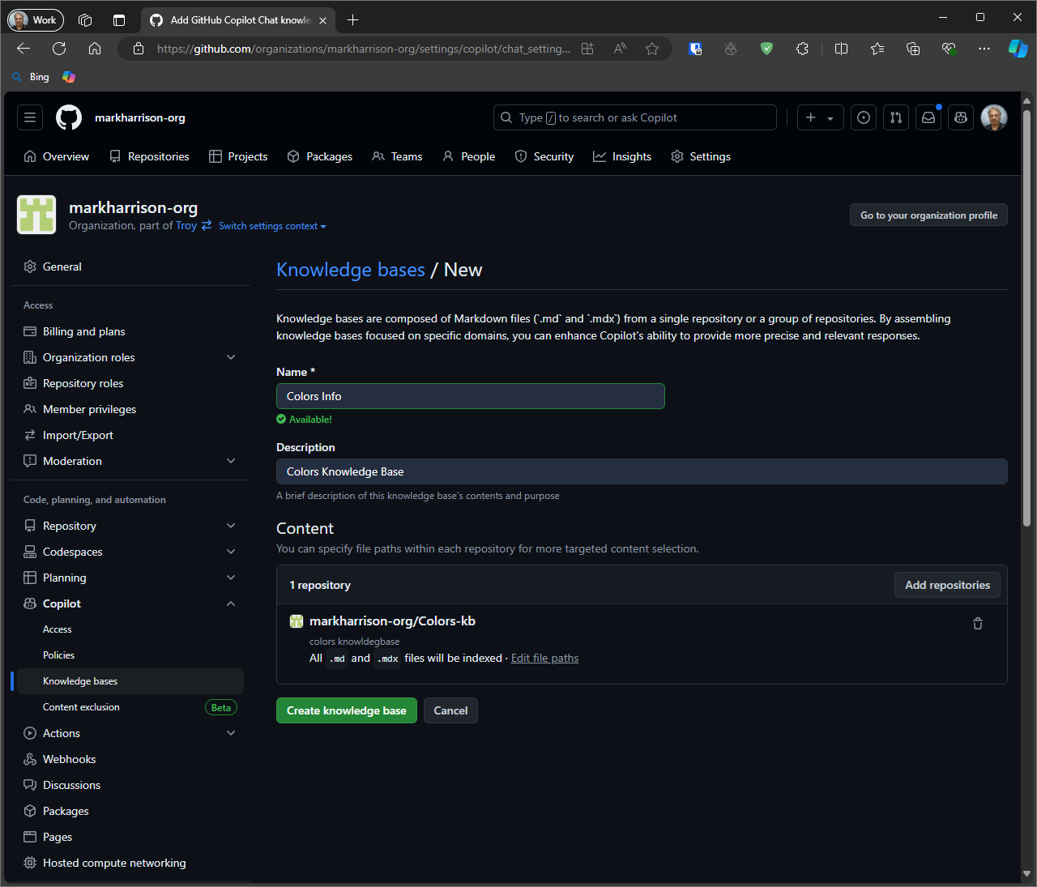Click the GitHub Octocat logo
Image resolution: width=1037 pixels, height=887 pixels.
(69, 117)
